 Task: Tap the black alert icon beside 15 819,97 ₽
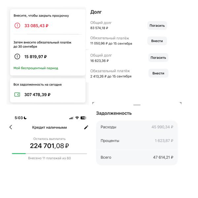coord(17,56)
